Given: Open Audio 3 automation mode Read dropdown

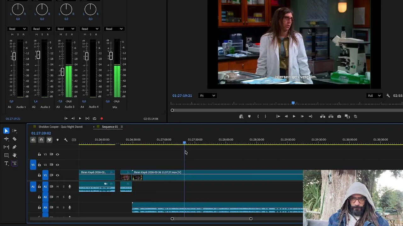Looking at the screenshot, I should pos(66,29).
